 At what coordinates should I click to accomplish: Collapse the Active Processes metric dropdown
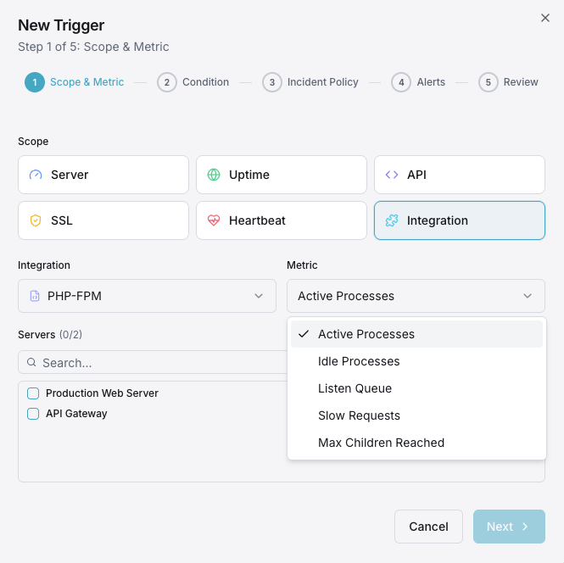coord(416,296)
